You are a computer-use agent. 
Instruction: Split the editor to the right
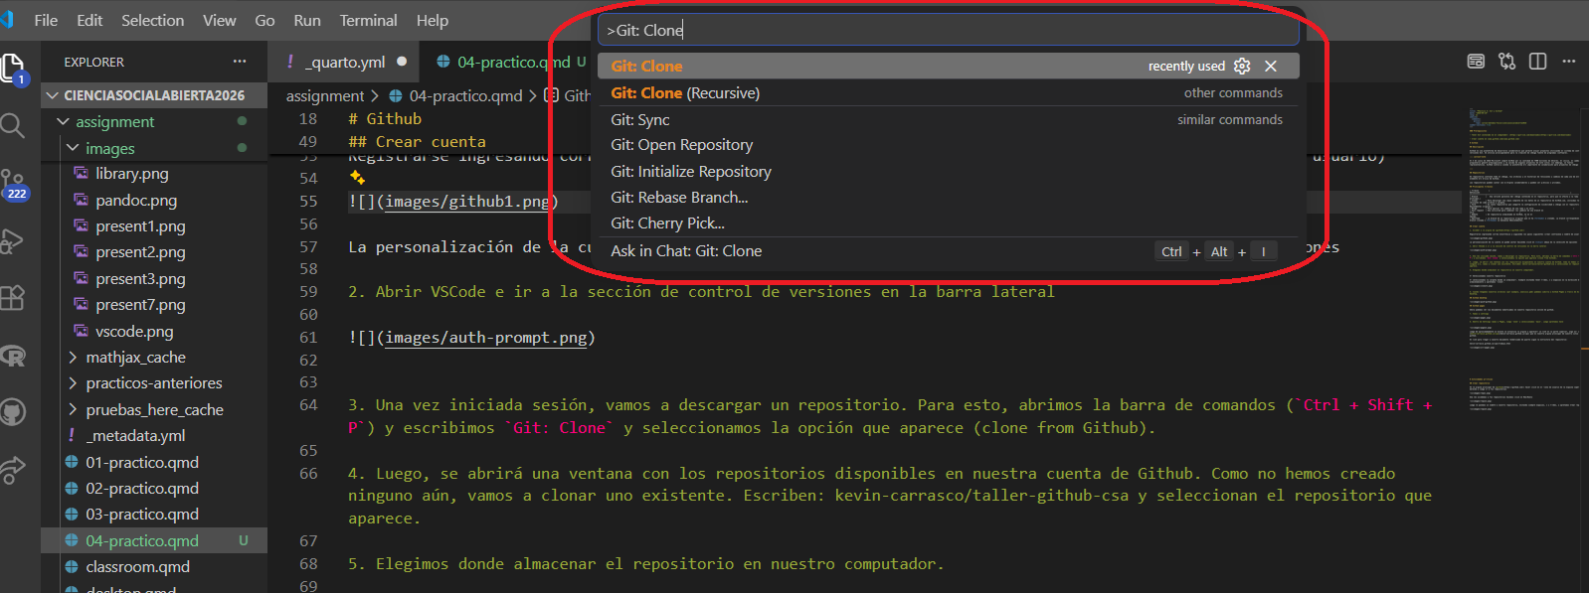(1537, 62)
